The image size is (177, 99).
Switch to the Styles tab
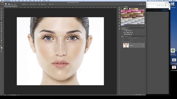point(128,28)
